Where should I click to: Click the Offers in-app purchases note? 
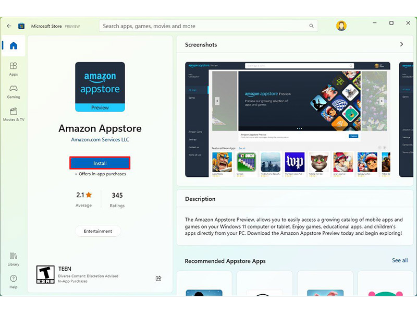tap(101, 174)
